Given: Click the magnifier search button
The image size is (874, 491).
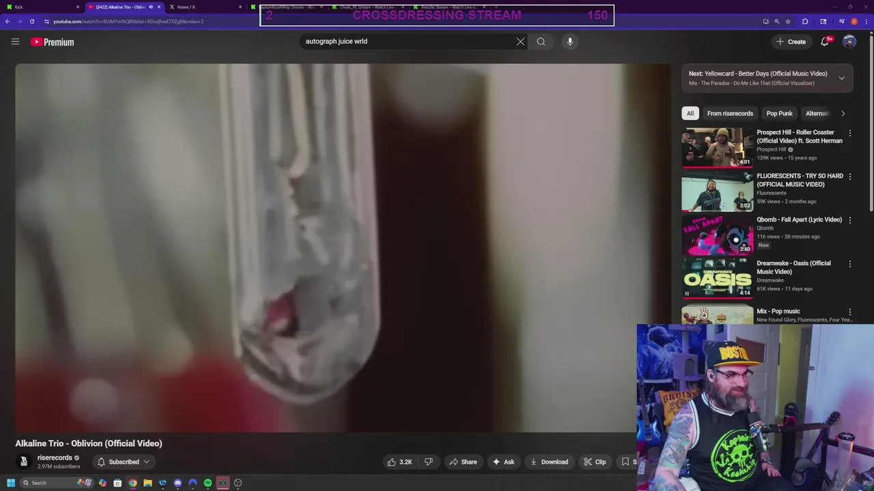Looking at the screenshot, I should coord(541,42).
